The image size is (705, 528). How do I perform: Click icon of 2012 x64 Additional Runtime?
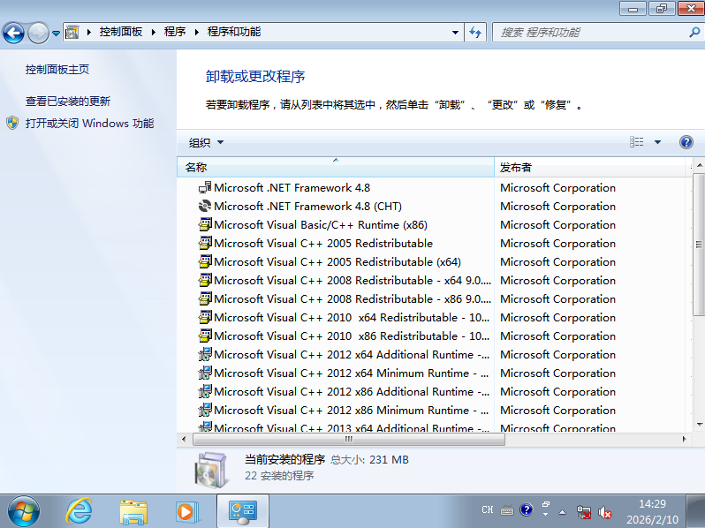point(205,354)
